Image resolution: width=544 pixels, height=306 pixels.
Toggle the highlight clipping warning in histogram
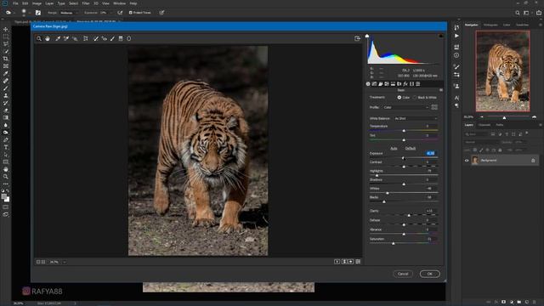441,36
